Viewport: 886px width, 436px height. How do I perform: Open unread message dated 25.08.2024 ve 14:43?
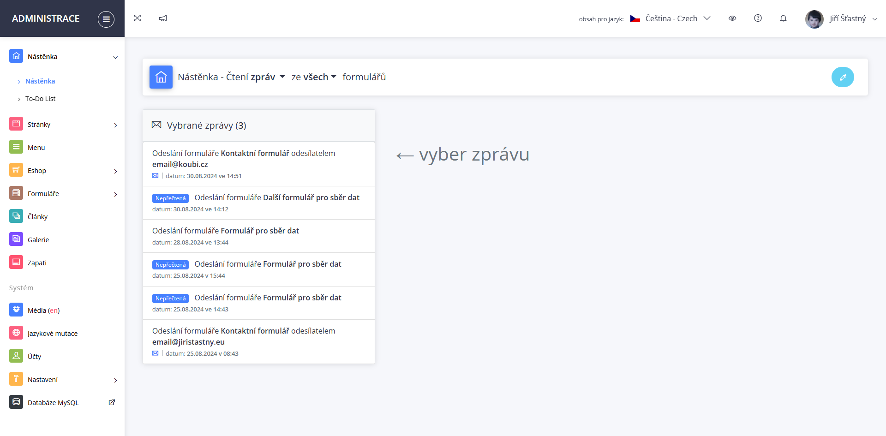click(x=259, y=303)
